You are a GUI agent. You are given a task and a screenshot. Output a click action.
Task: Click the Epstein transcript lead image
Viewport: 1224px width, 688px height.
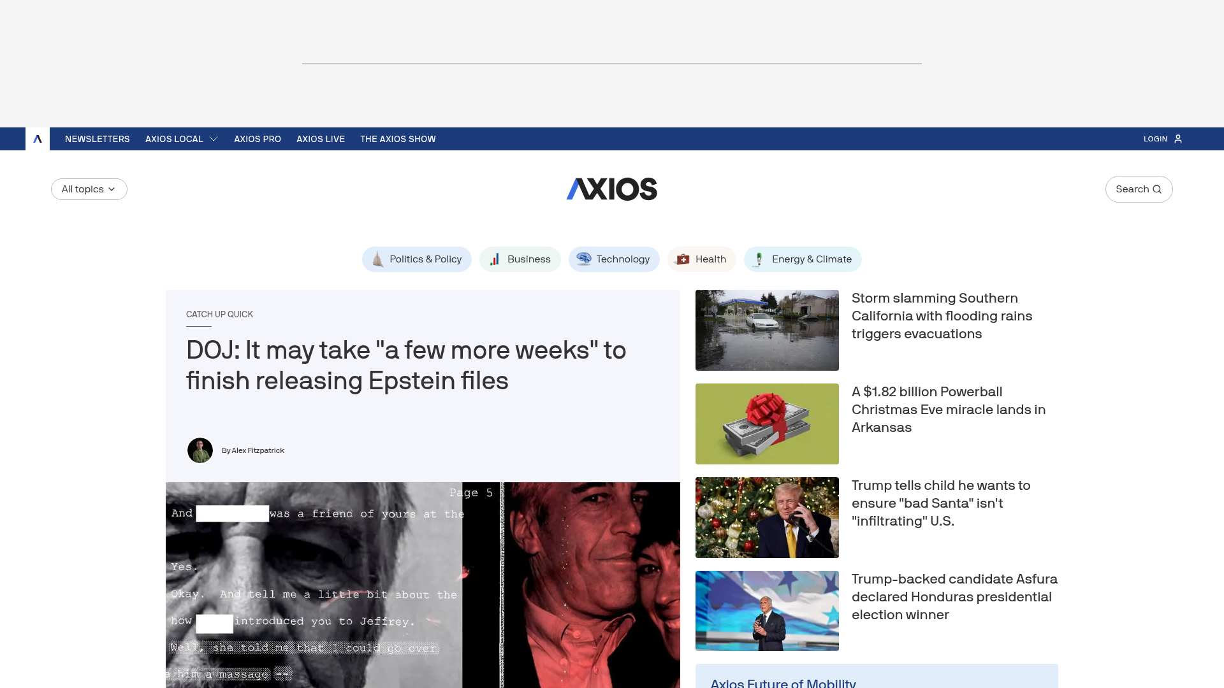click(423, 585)
